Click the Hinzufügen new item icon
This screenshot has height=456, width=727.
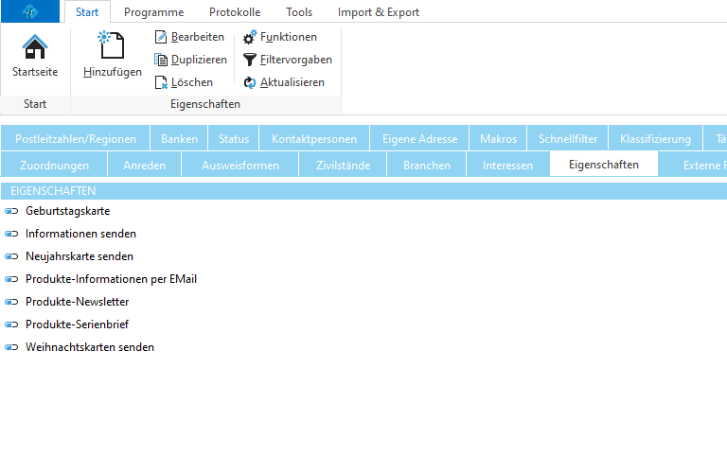[x=112, y=45]
